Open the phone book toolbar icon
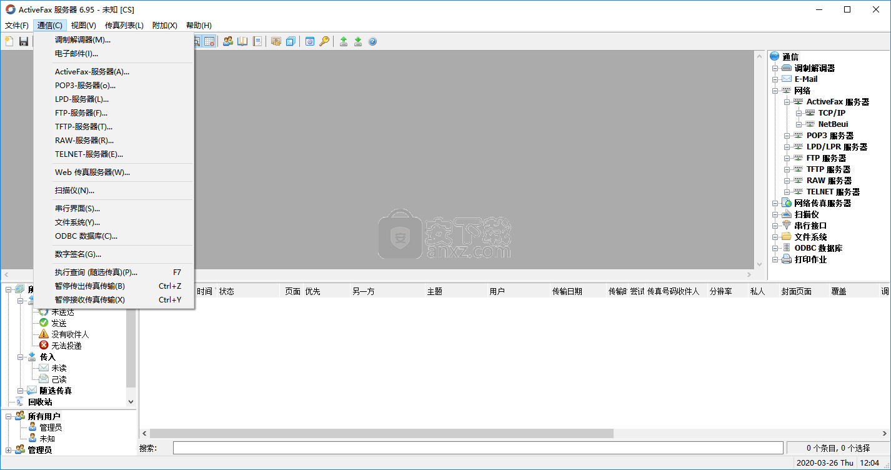This screenshot has width=891, height=470. (x=242, y=41)
